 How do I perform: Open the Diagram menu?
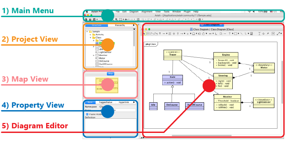click(134, 12)
